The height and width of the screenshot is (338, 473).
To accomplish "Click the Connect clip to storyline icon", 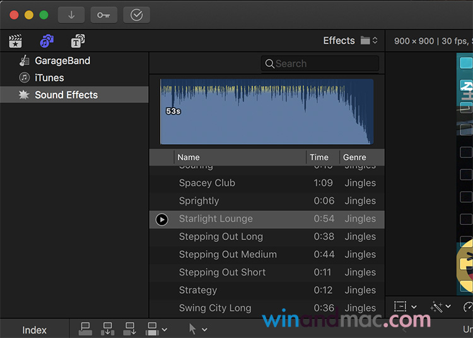I will pyautogui.click(x=86, y=329).
